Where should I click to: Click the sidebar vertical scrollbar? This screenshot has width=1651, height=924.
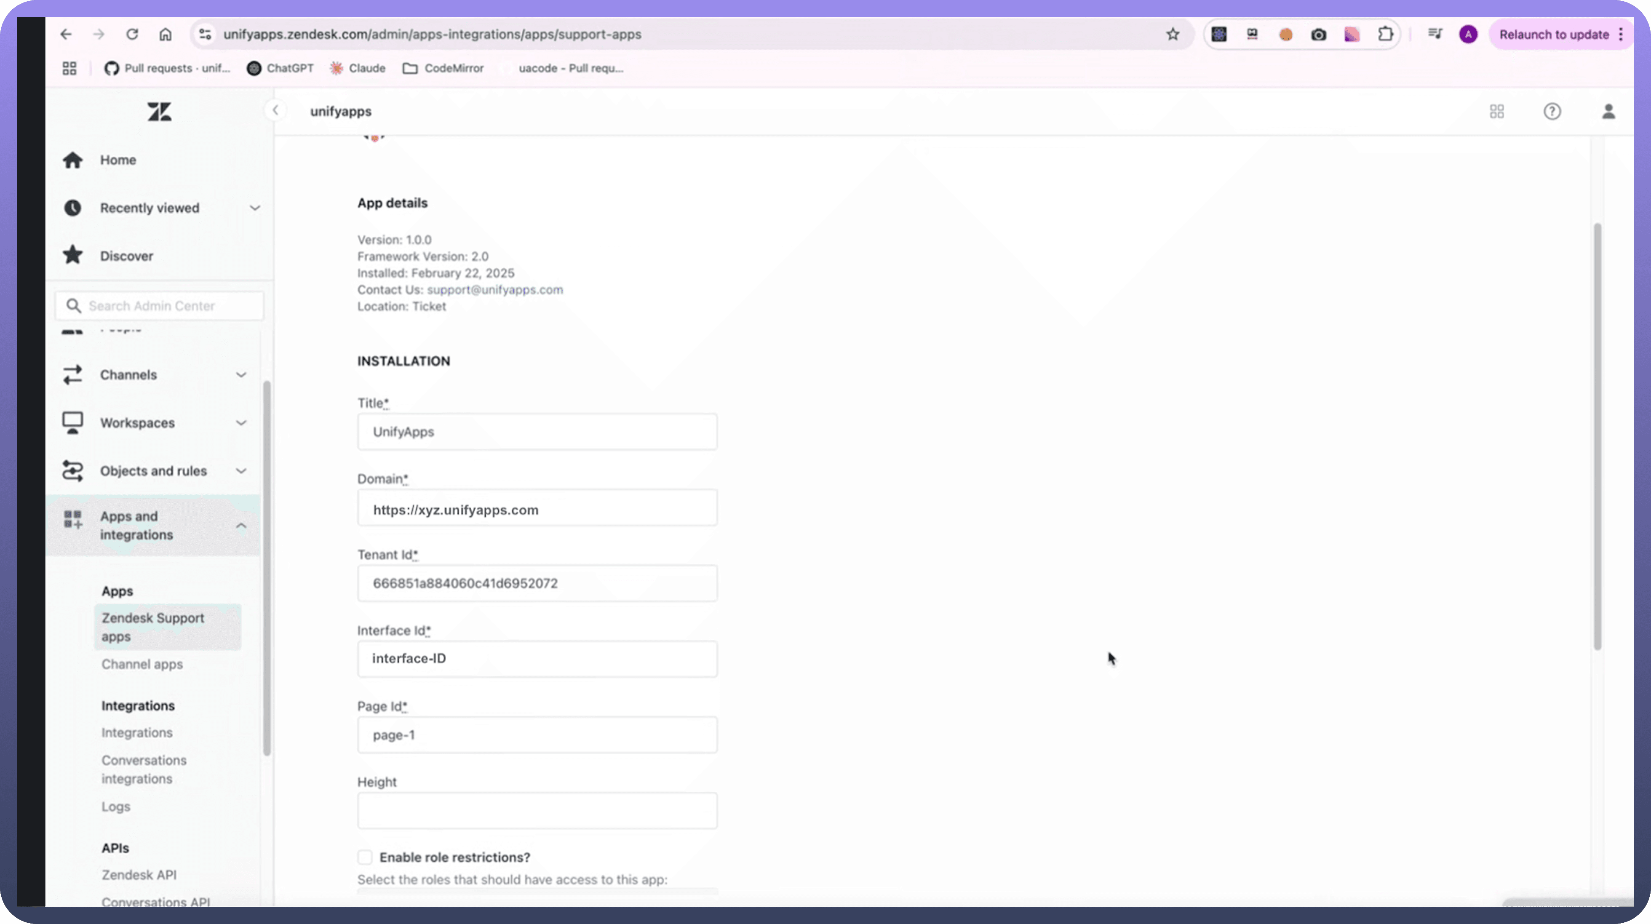coord(267,569)
